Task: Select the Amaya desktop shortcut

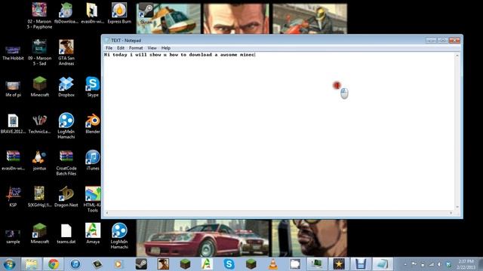Action: coord(93,234)
